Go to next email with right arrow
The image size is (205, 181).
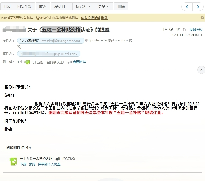[198, 7]
